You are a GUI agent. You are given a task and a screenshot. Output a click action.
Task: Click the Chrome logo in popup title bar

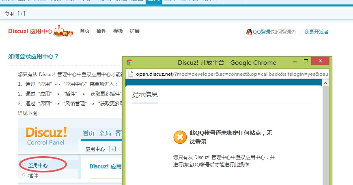[x=129, y=62]
